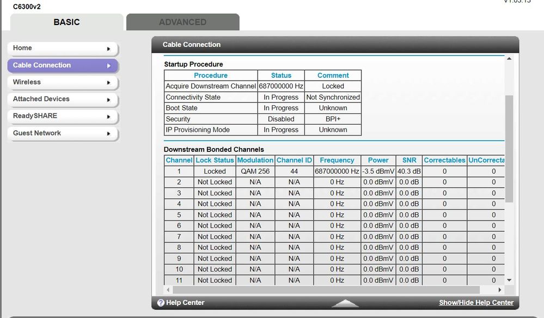
Task: Click the Show/Hide Help Center link
Action: coord(476,303)
